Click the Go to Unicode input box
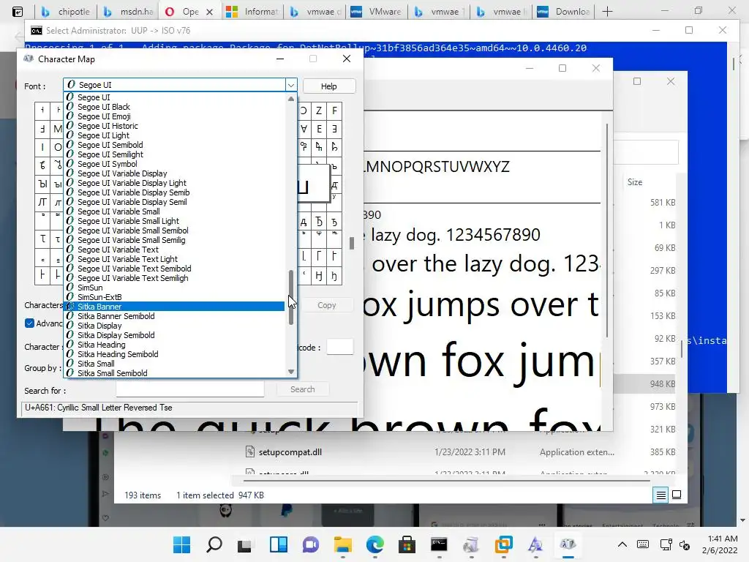The image size is (749, 562). (339, 347)
